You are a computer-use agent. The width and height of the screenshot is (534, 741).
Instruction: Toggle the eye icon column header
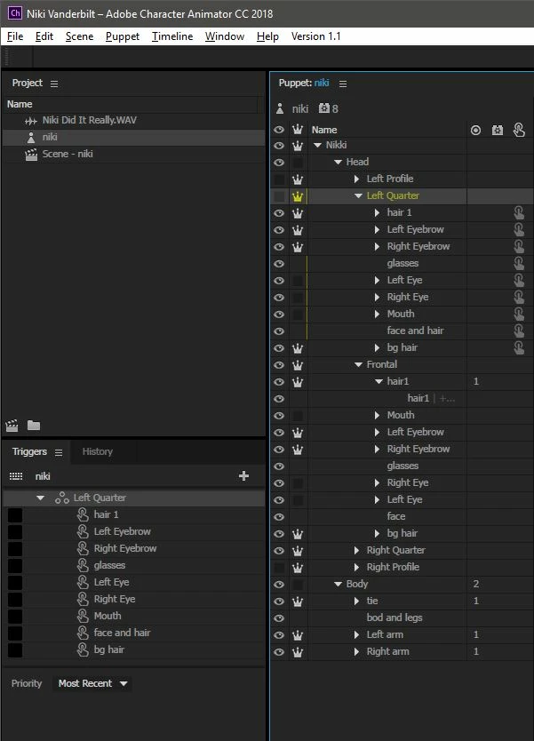(x=279, y=130)
